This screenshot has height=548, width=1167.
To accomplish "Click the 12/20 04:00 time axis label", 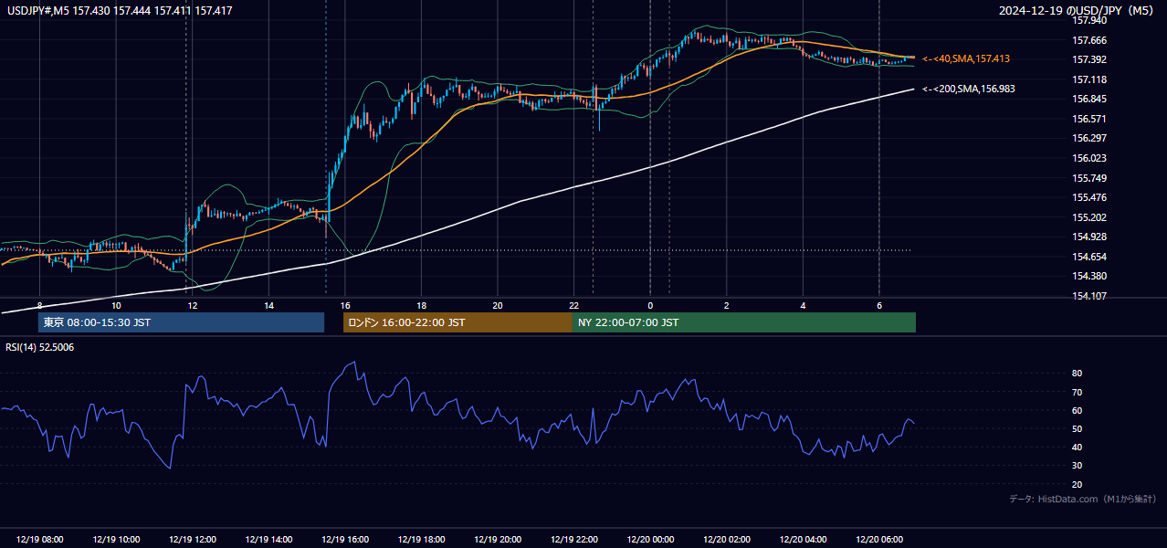I will 803,540.
